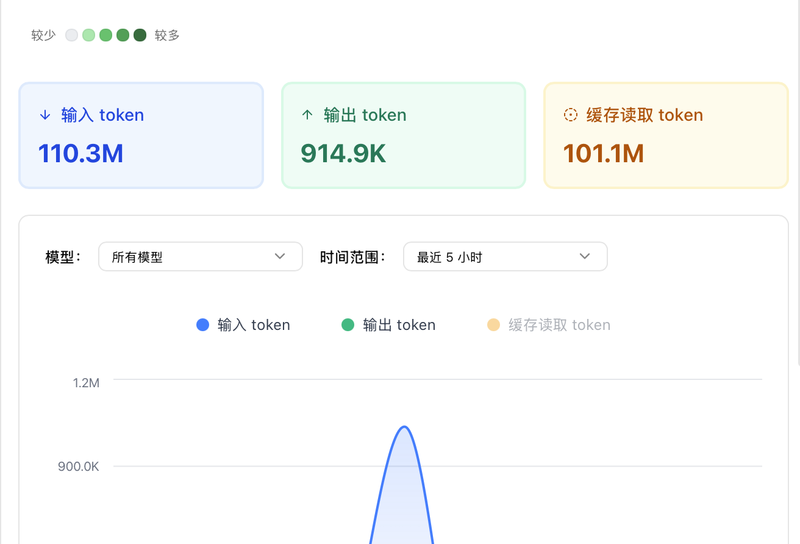The image size is (800, 544).
Task: Select the 输出 token summary card
Action: (403, 135)
